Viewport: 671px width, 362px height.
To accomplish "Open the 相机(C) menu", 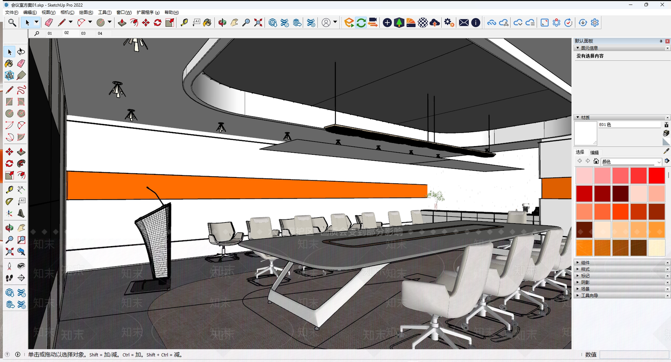I will [x=68, y=13].
